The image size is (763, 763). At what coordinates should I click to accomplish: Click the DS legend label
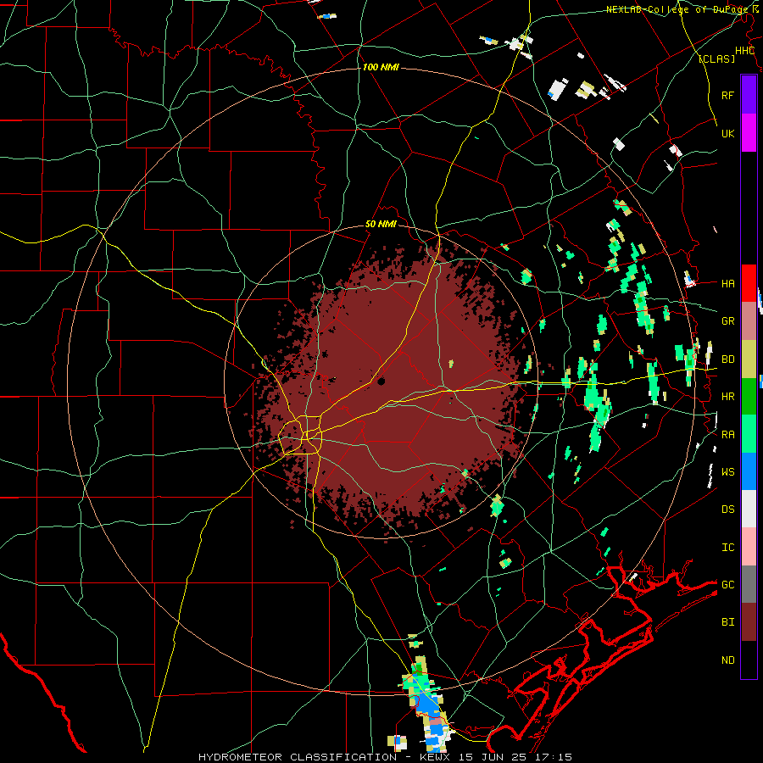click(727, 509)
